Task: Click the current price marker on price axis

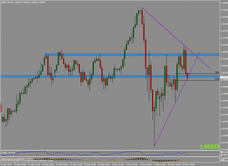Action: (x=224, y=77)
